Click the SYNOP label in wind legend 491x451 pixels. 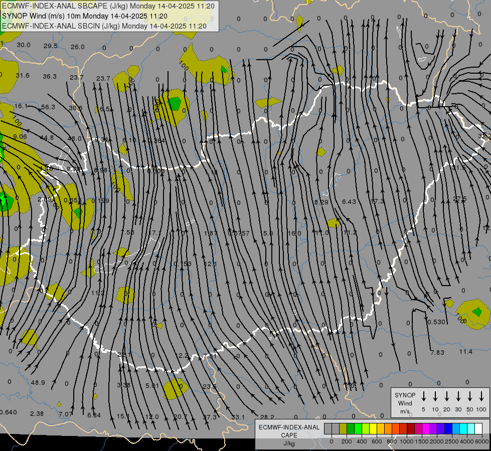pos(405,395)
